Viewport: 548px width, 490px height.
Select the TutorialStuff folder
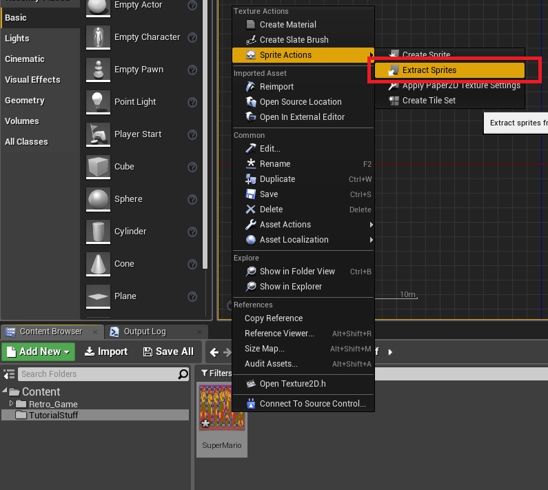(54, 415)
